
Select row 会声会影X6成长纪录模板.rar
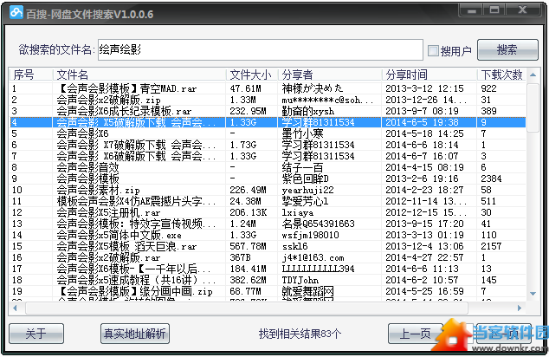[x=268, y=111]
